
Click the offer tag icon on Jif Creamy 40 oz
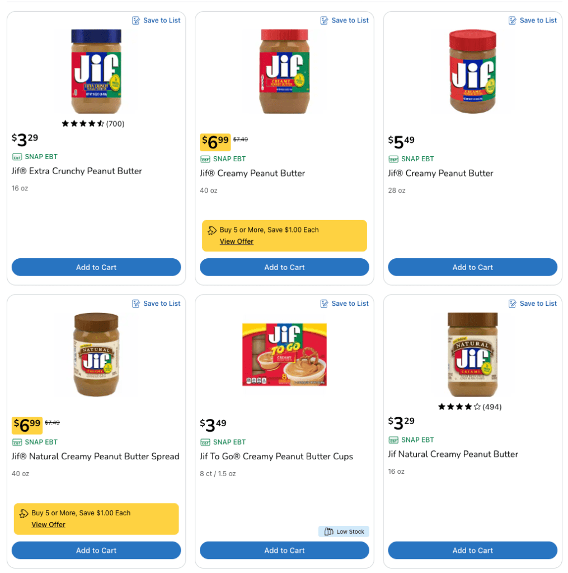pyautogui.click(x=212, y=230)
